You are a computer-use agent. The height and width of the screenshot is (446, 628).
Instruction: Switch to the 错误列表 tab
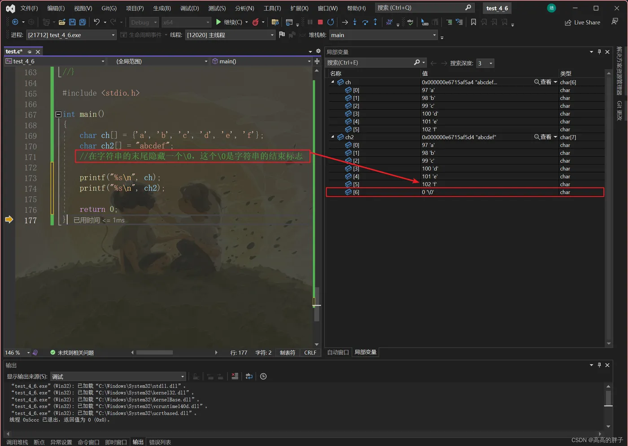160,442
